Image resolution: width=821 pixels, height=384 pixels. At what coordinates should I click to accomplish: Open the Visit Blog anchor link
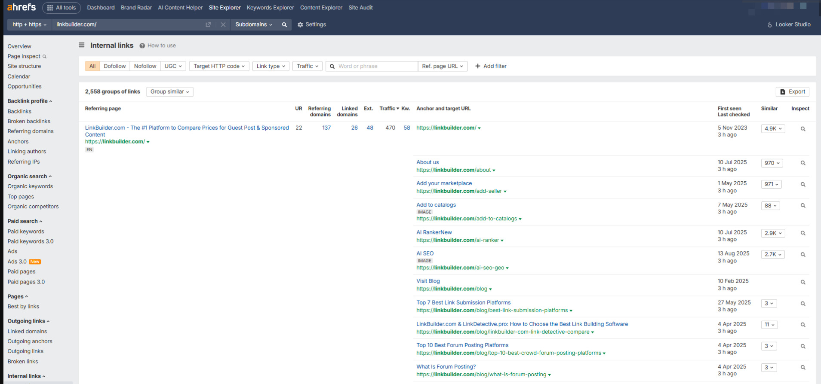[x=428, y=281]
